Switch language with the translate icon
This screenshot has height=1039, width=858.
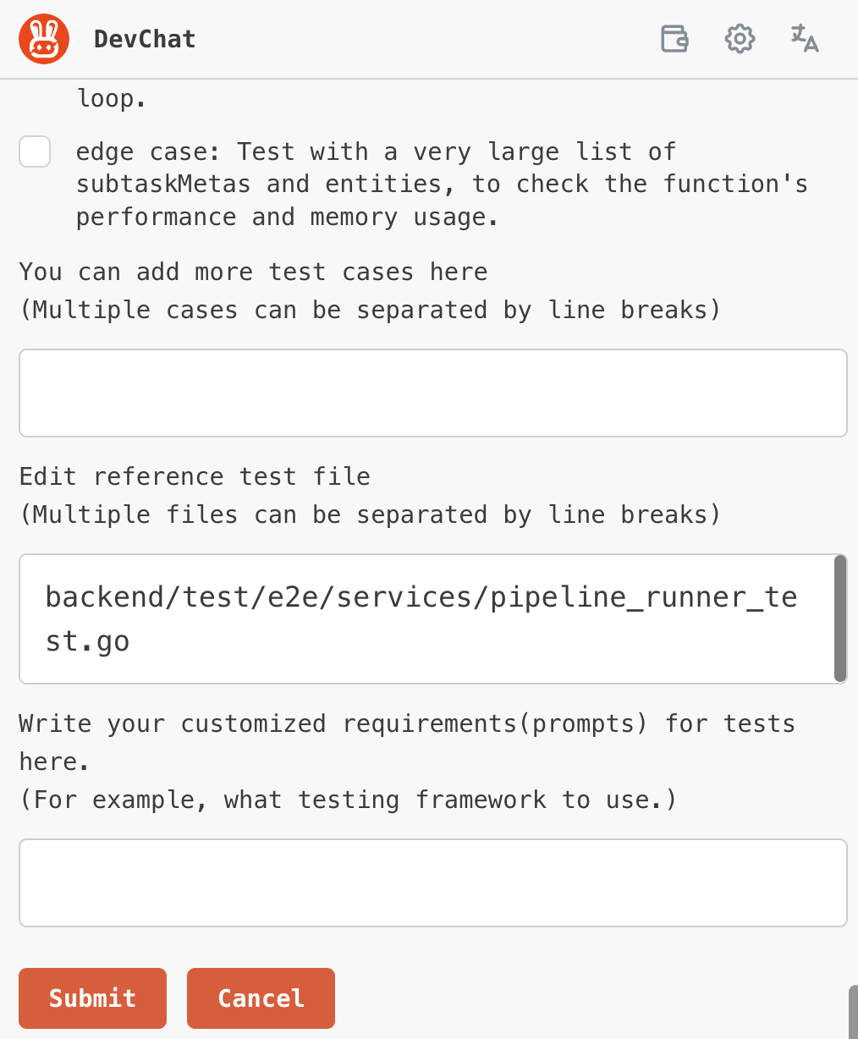pyautogui.click(x=805, y=39)
